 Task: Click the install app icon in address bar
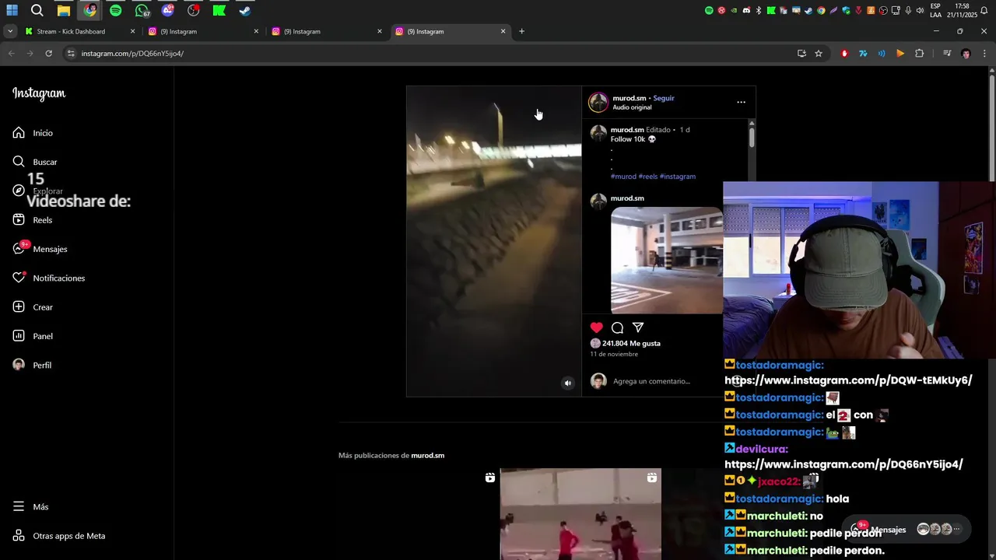[801, 54]
